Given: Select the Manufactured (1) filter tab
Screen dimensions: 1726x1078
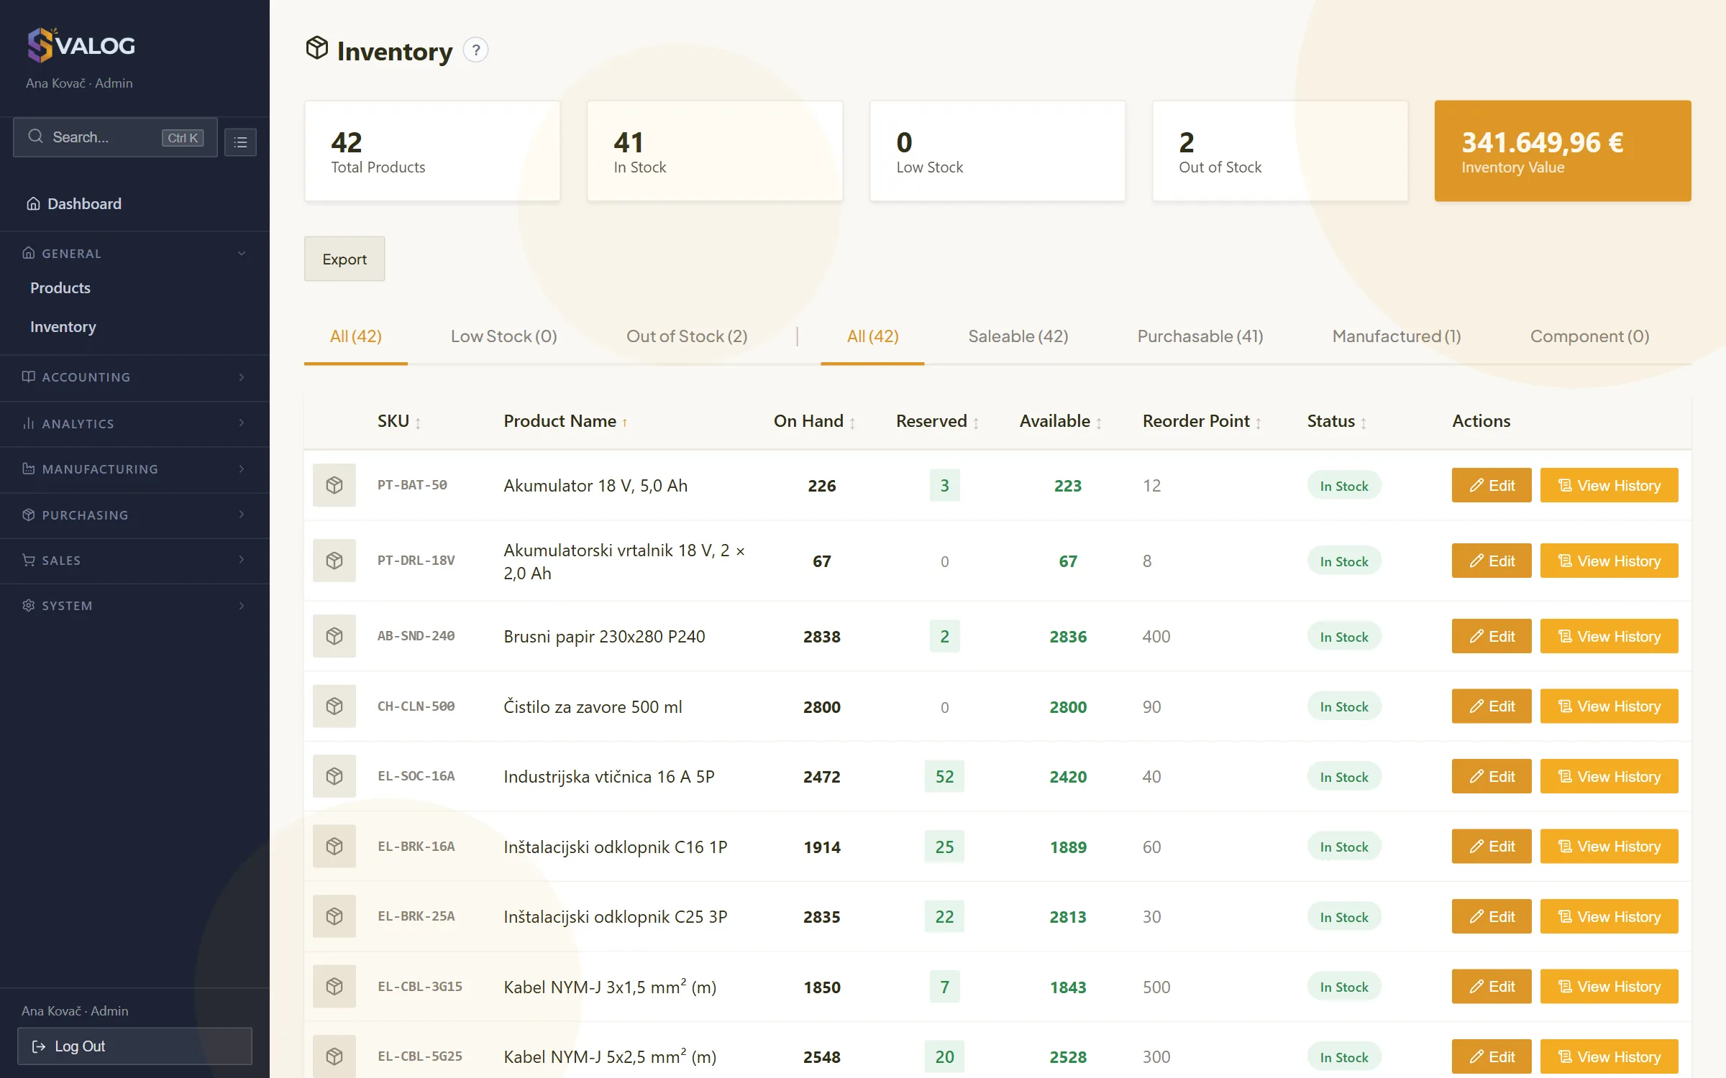Looking at the screenshot, I should coord(1397,336).
